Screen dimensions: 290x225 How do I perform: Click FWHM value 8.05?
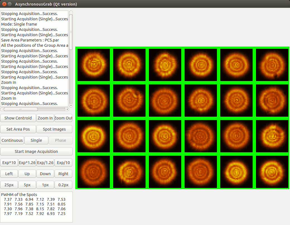tap(61, 204)
